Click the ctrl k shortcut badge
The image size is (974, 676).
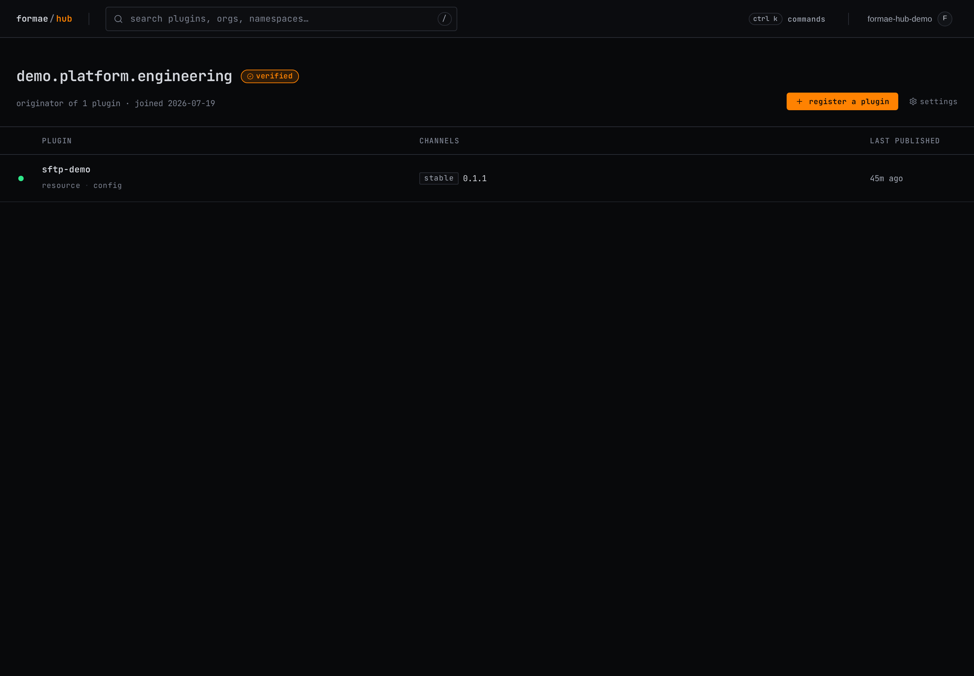click(x=765, y=19)
